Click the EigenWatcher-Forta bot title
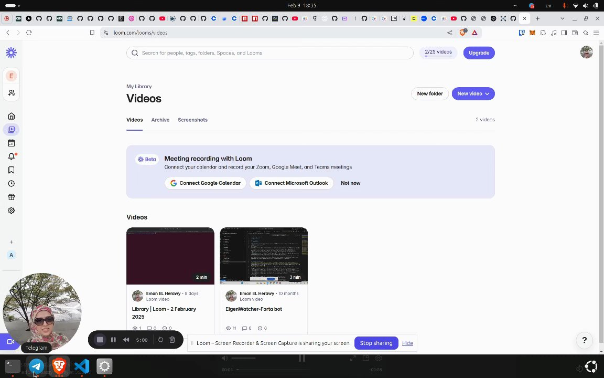The image size is (604, 378). (x=253, y=309)
